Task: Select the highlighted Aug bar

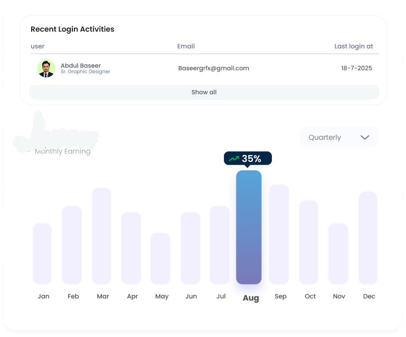Action: (x=249, y=227)
